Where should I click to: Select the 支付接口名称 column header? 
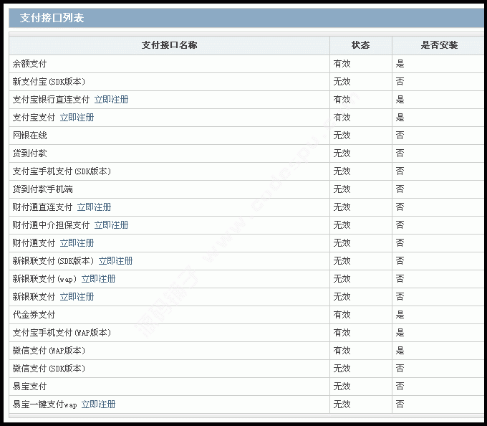click(169, 45)
